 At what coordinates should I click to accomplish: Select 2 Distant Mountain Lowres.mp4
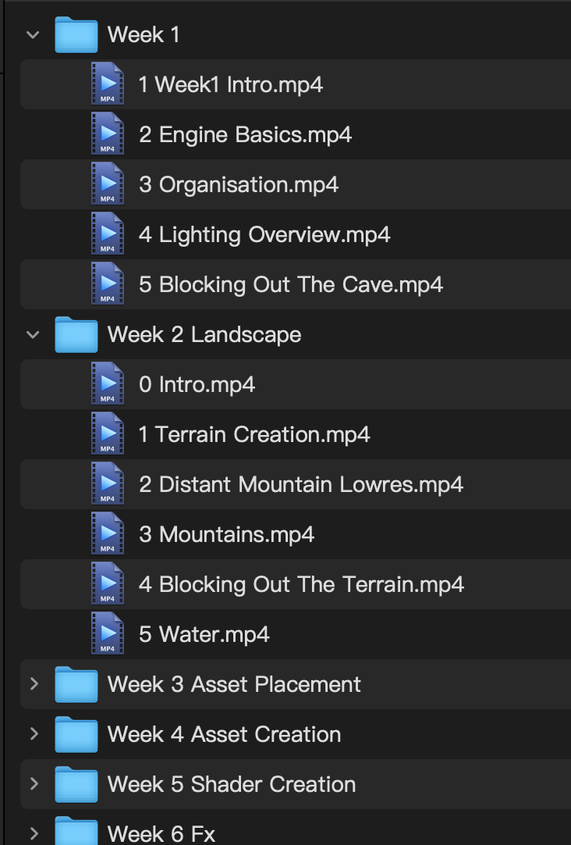pyautogui.click(x=301, y=484)
